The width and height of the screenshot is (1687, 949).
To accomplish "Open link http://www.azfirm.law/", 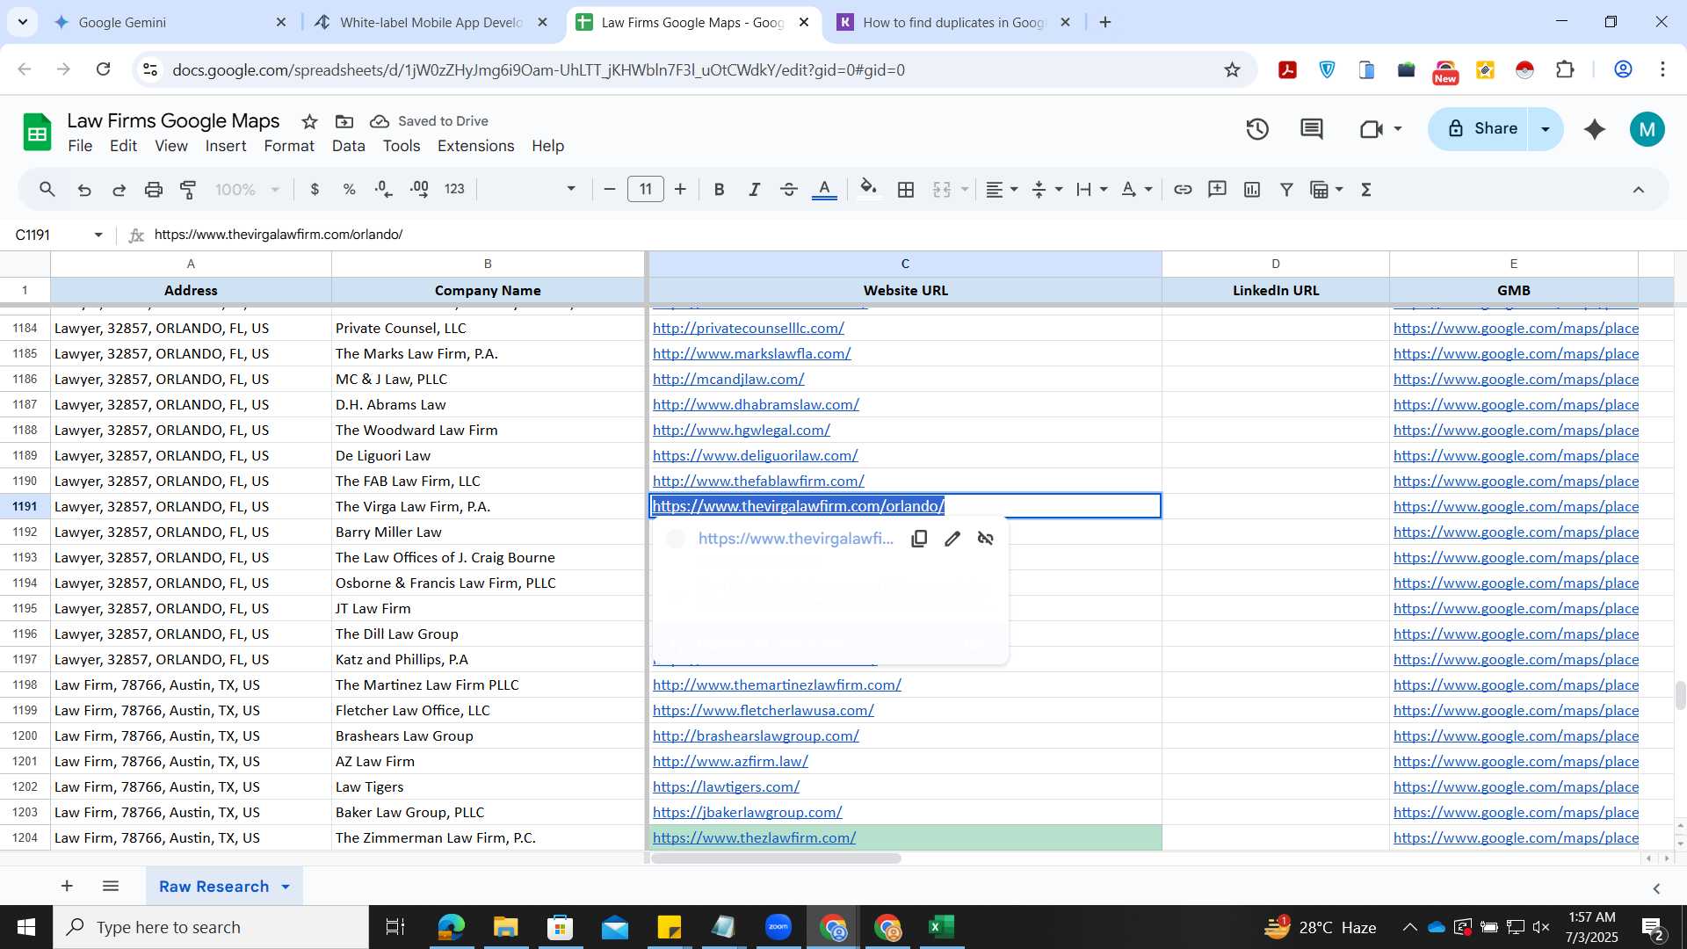I will tap(730, 762).
